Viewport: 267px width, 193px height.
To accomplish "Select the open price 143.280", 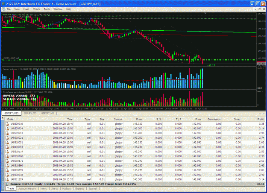I will [x=138, y=133].
